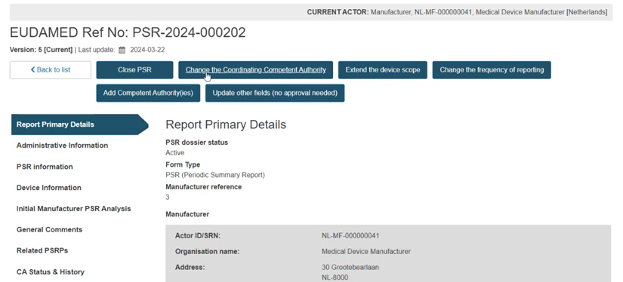This screenshot has width=623, height=282.
Task: Go to Initial Manufacturer PSR Analysis
Action: click(x=73, y=209)
